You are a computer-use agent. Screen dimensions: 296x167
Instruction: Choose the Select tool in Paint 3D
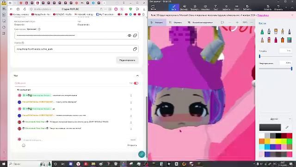pos(157,22)
